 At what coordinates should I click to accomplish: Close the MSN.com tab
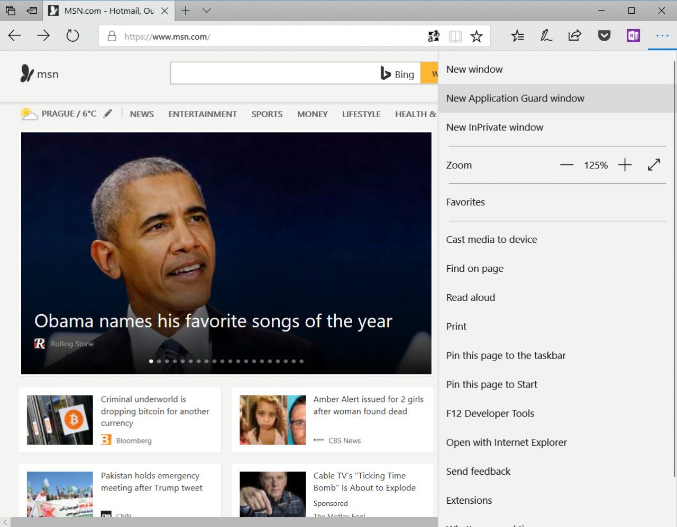(x=164, y=11)
